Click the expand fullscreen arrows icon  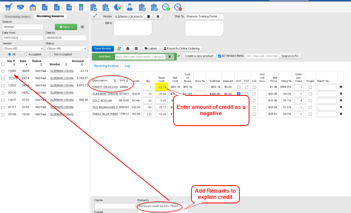95,16
